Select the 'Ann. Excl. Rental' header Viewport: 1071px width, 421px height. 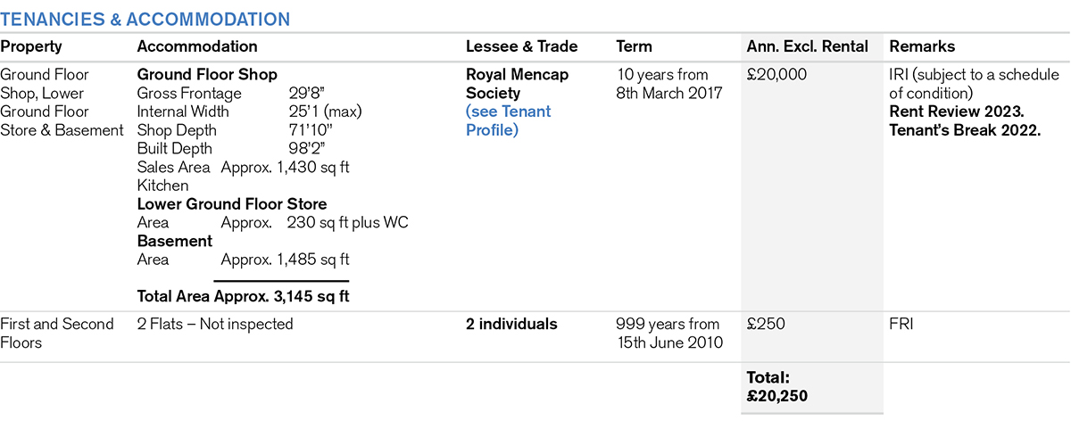click(x=807, y=46)
